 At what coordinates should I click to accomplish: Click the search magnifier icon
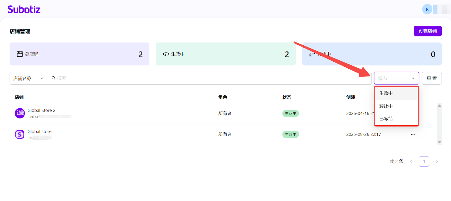pyautogui.click(x=54, y=78)
